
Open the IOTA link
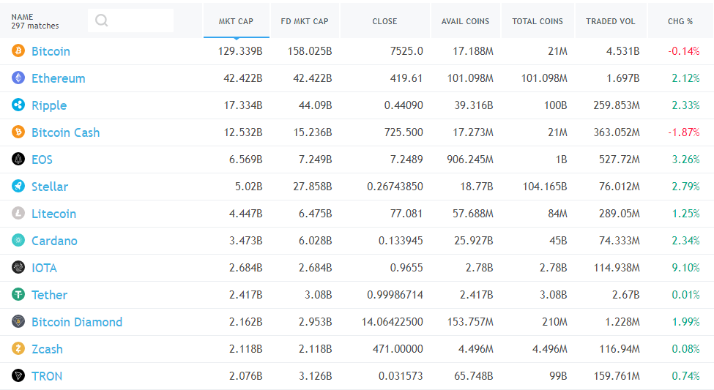click(x=44, y=268)
